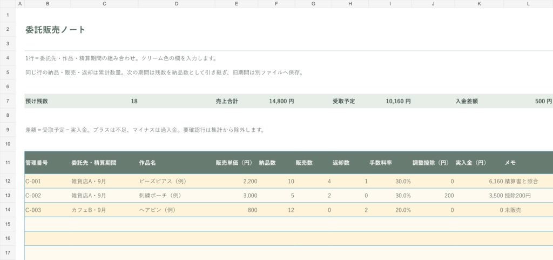Select row header 14

pos(8,210)
